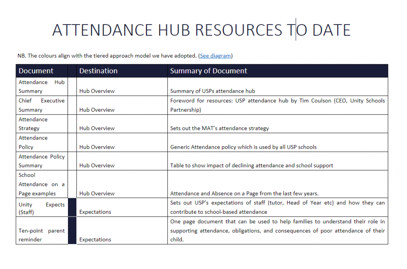Select the 'Summary of Document' column header

click(278, 71)
